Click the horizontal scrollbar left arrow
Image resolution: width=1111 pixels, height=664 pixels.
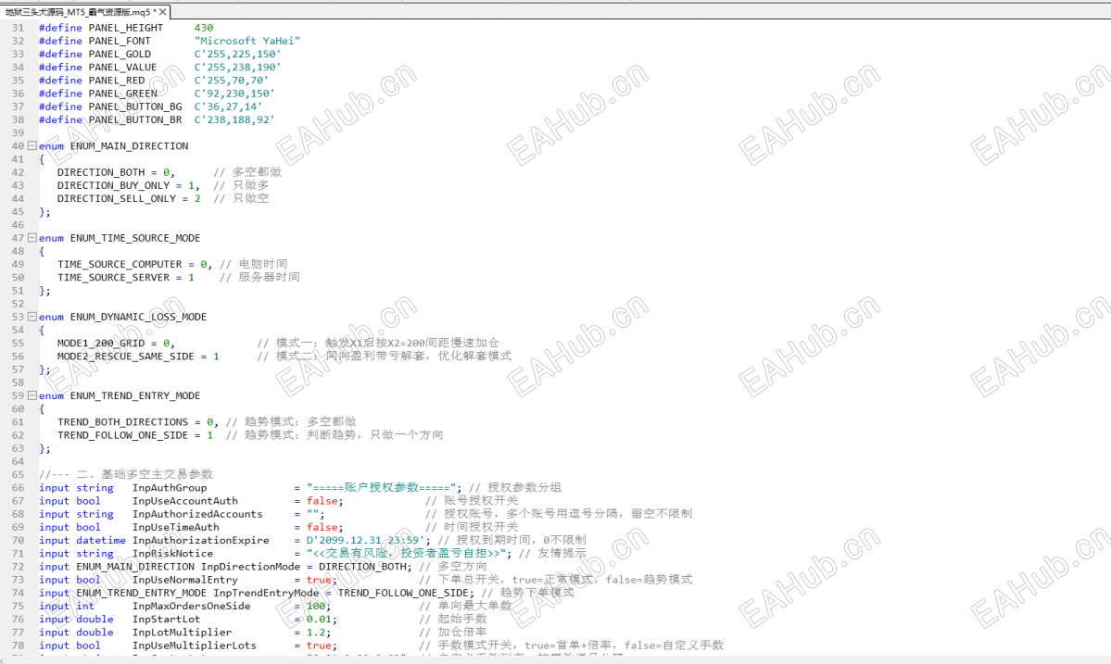[x=4, y=660]
